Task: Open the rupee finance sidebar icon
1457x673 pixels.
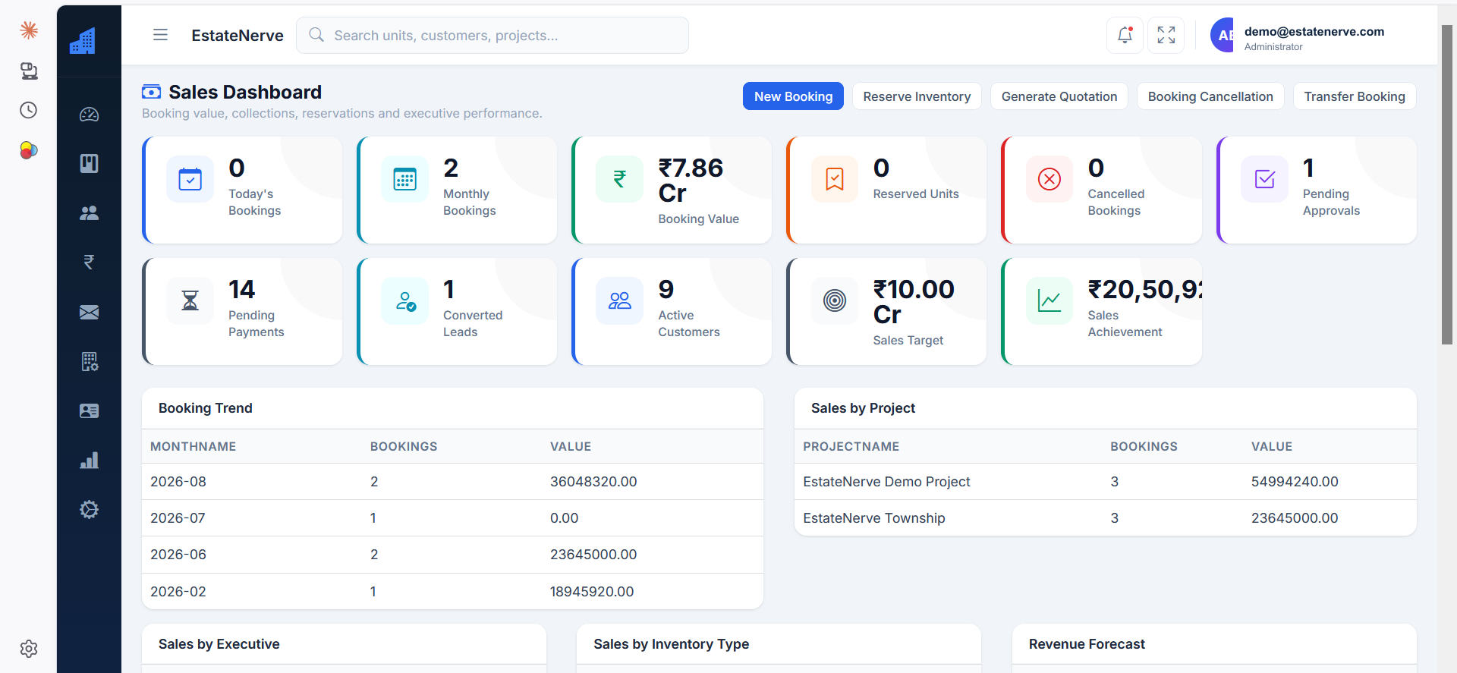Action: (90, 263)
